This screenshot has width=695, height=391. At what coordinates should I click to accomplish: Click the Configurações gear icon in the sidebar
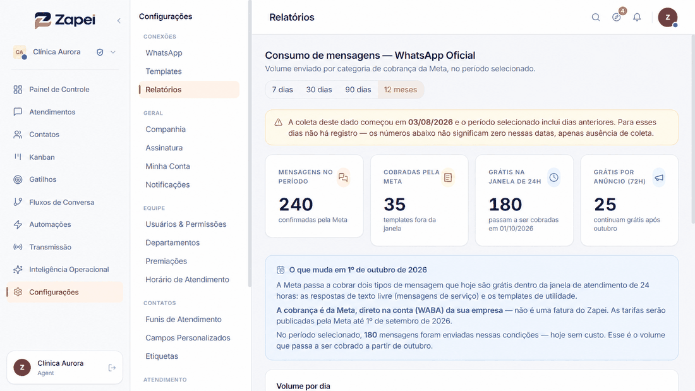tap(18, 292)
